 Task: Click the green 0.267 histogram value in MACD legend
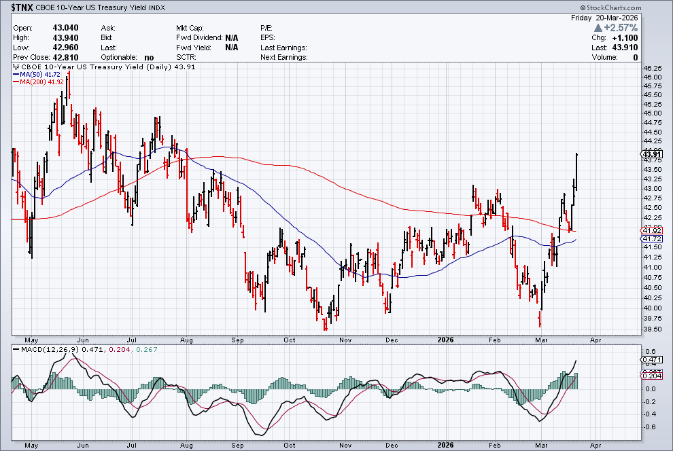(147, 349)
